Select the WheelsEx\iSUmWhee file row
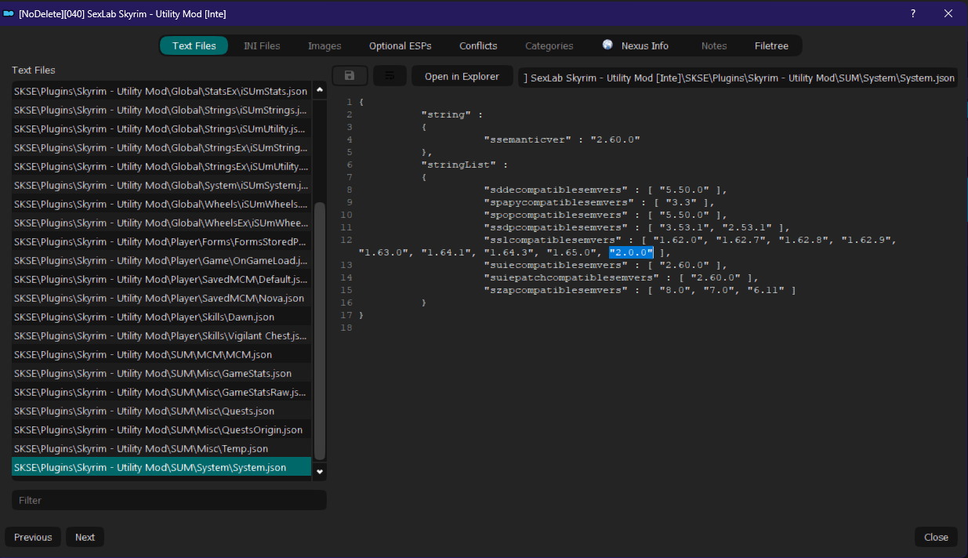Screen dimensions: 968x558 coord(161,223)
